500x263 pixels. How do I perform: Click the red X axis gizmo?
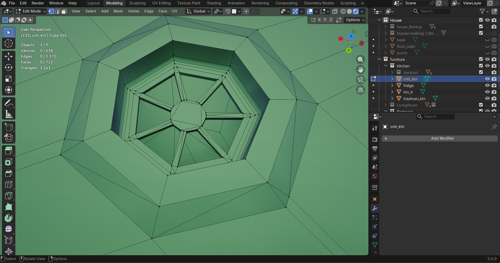tap(341, 39)
